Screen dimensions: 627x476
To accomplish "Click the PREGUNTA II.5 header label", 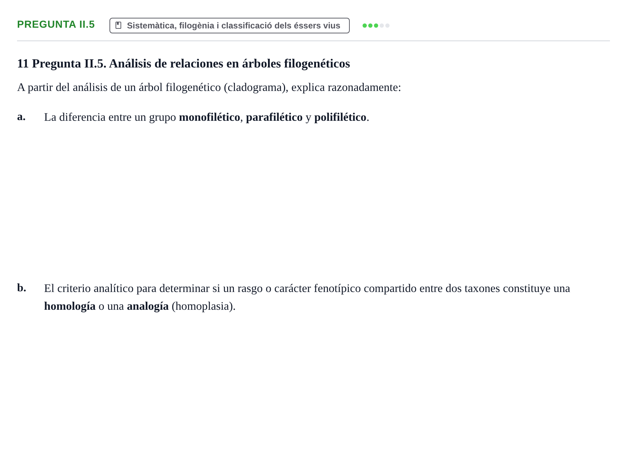I will pos(56,25).
